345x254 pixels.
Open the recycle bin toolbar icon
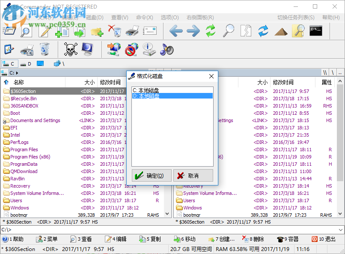coord(44,49)
